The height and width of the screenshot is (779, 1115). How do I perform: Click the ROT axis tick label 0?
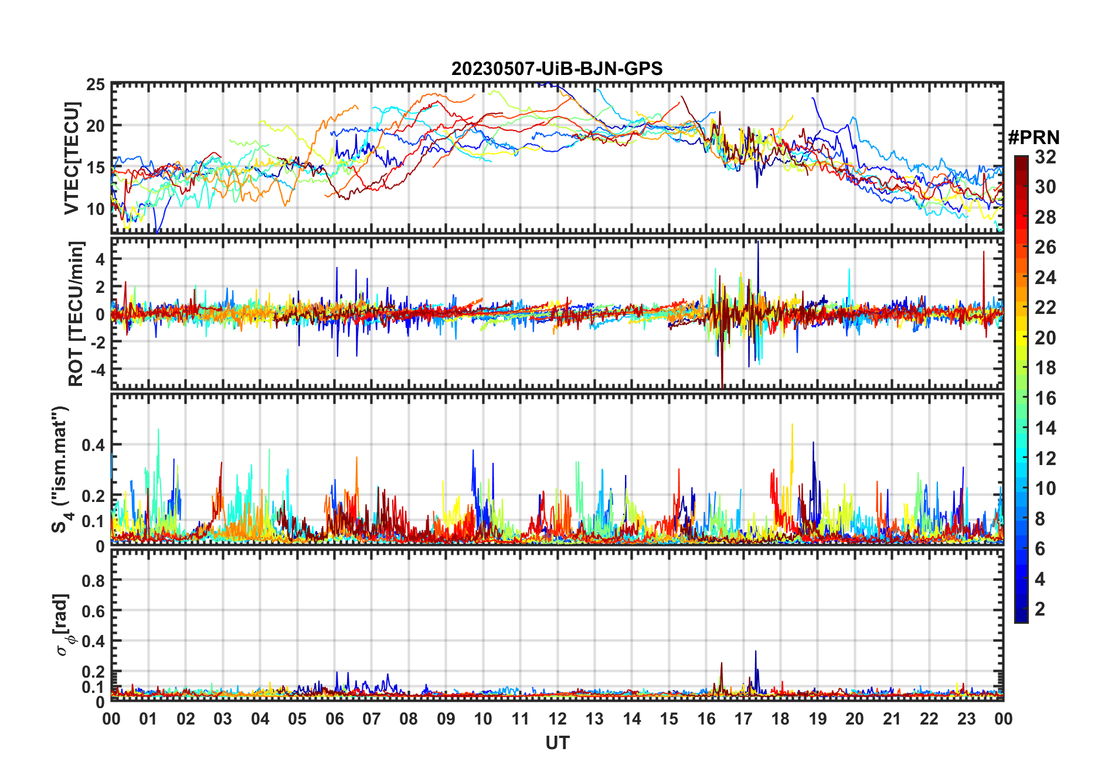[100, 315]
